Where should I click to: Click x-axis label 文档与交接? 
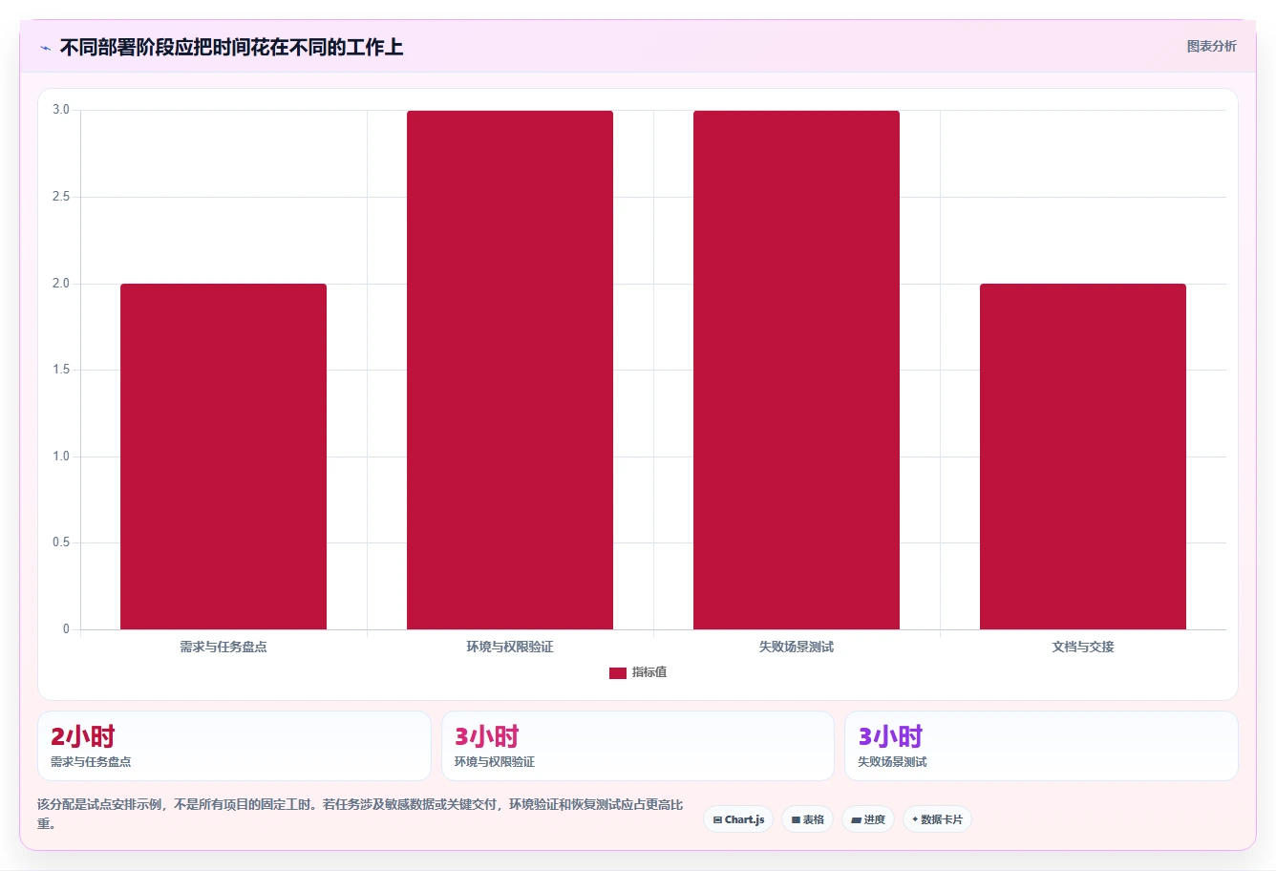click(x=1083, y=647)
